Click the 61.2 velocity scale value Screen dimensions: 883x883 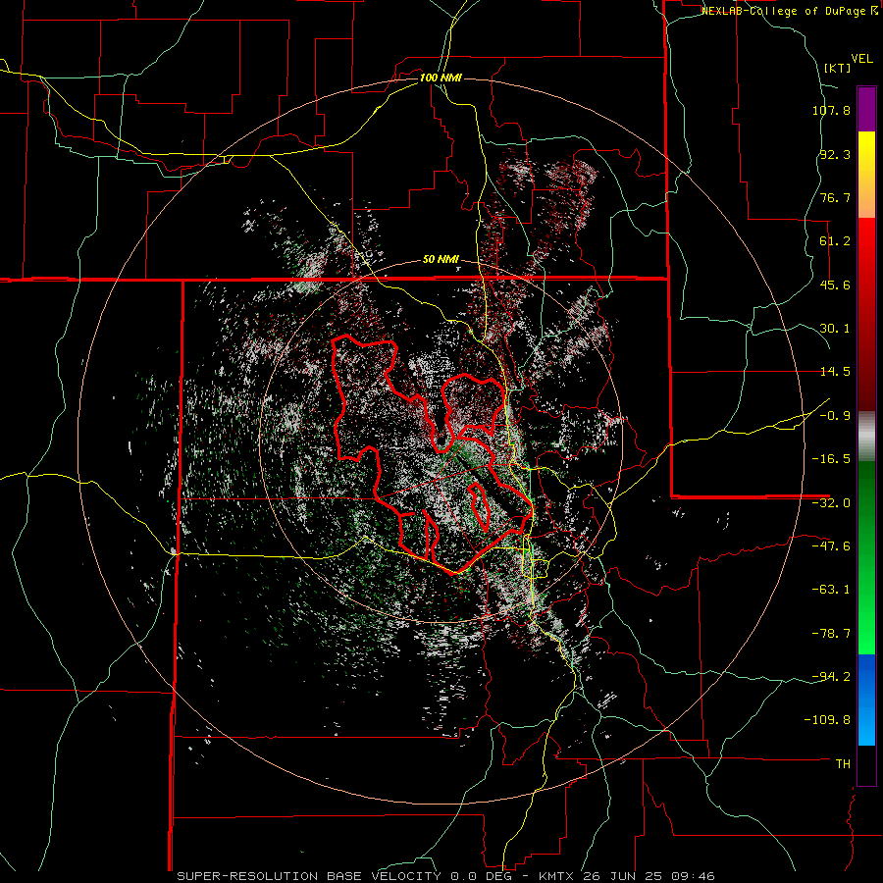(x=835, y=241)
